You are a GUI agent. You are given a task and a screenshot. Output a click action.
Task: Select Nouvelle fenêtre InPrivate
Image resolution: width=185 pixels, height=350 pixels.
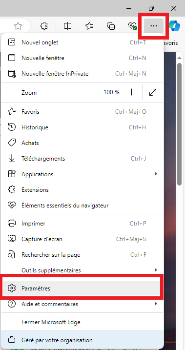pos(82,74)
